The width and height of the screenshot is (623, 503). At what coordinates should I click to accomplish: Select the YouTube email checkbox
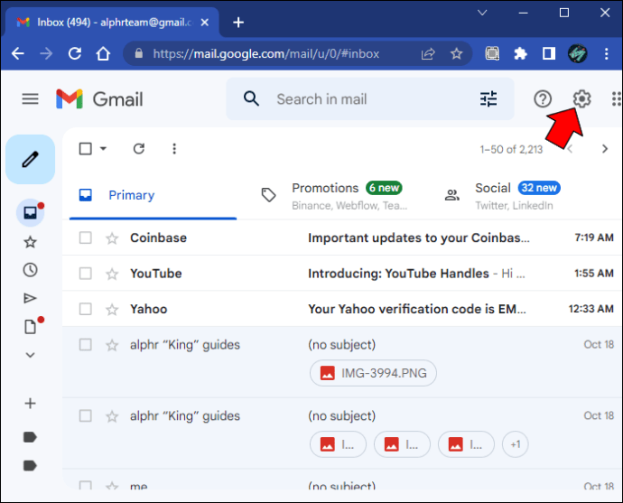[86, 274]
